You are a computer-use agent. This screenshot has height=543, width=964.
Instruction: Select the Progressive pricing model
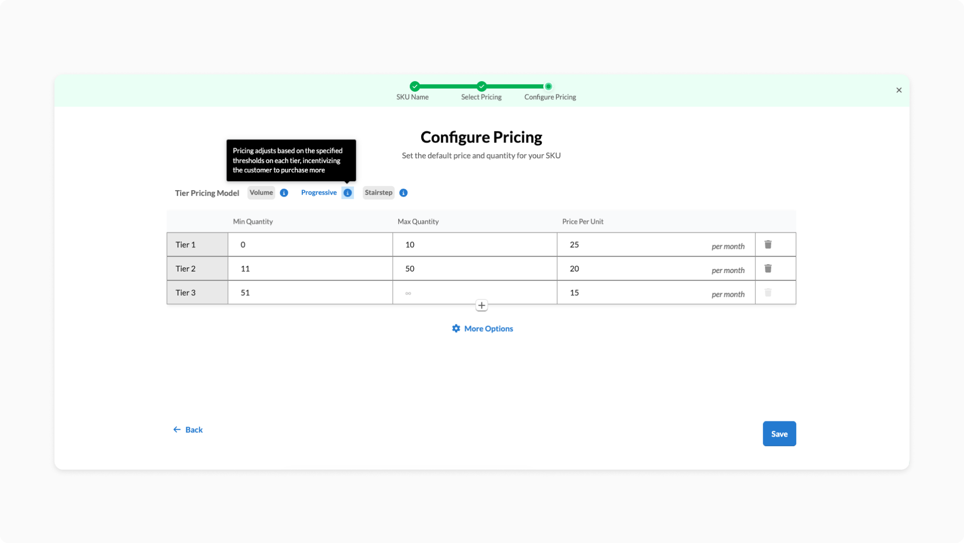tap(319, 193)
